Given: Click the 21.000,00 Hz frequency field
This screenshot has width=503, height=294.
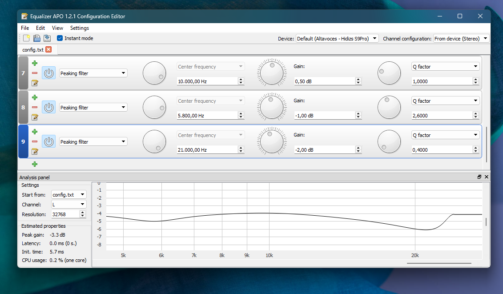Looking at the screenshot, I should (x=207, y=149).
